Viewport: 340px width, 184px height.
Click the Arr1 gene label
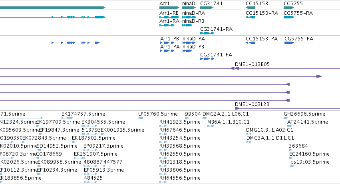tap(164, 4)
